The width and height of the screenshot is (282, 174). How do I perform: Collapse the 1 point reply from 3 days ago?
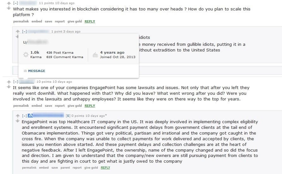[x=24, y=32]
